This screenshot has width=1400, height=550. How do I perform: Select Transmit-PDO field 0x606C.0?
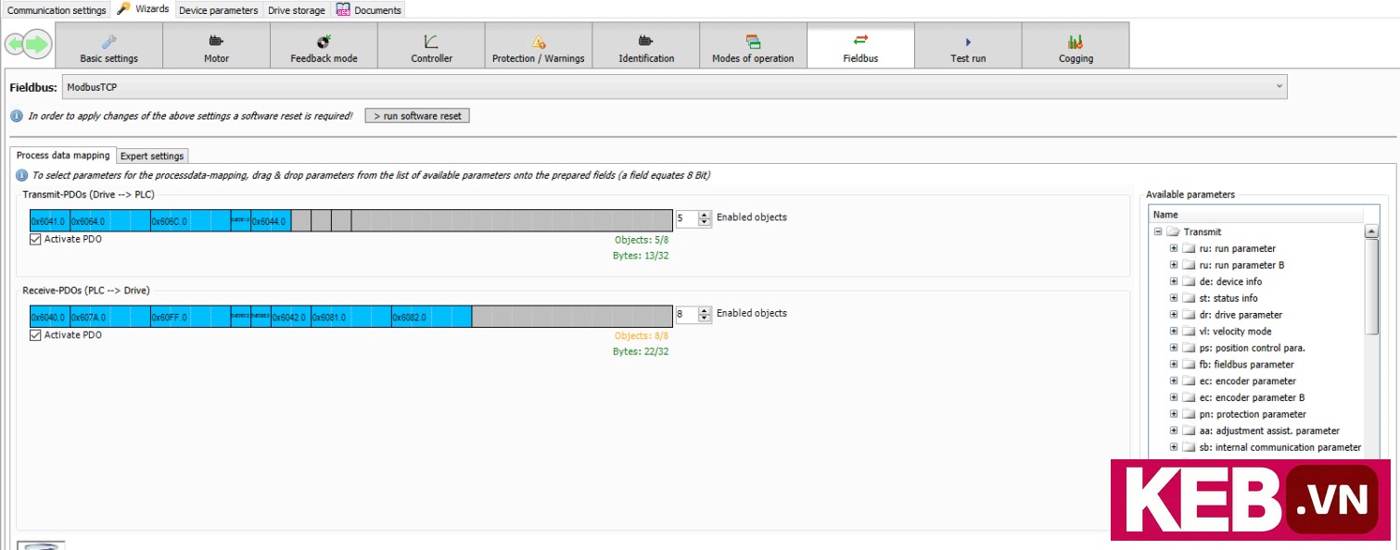pyautogui.click(x=190, y=221)
